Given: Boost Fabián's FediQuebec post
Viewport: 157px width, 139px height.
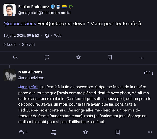Looking at the screenshot, I should (x=47, y=57).
